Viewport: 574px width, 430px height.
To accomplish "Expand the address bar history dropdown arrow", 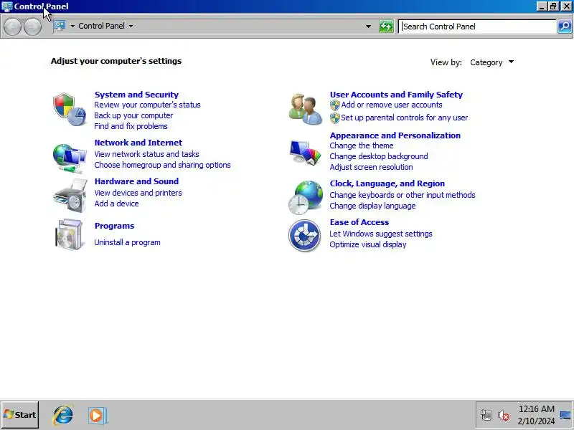I will click(368, 27).
